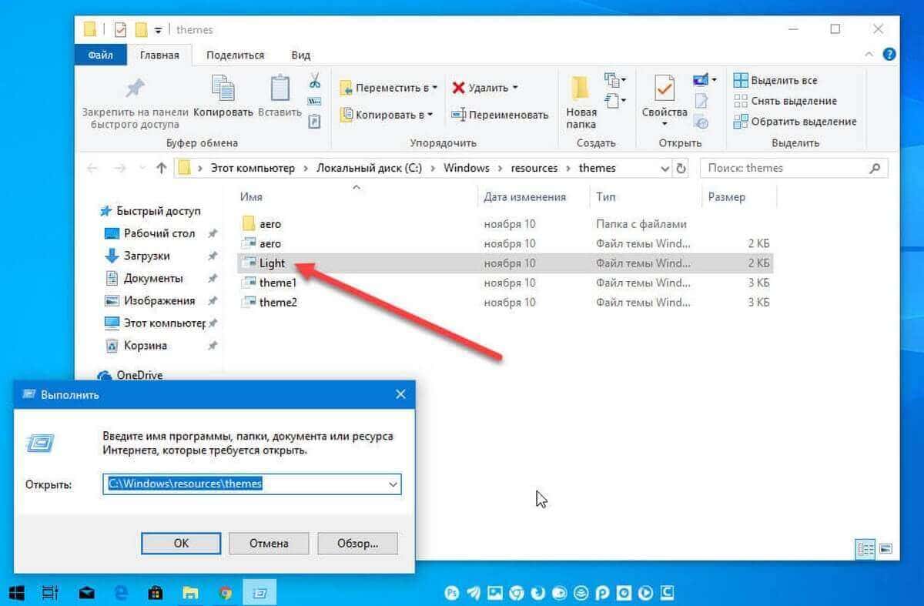
Task: Click the Paste clipboard icon
Action: tap(280, 89)
